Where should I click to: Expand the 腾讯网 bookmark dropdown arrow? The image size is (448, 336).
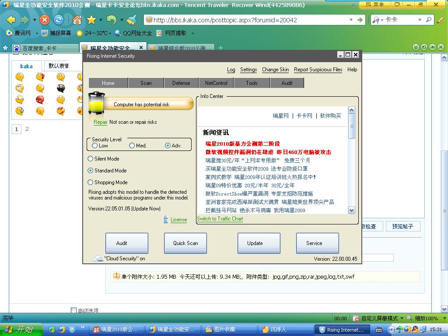[37, 33]
